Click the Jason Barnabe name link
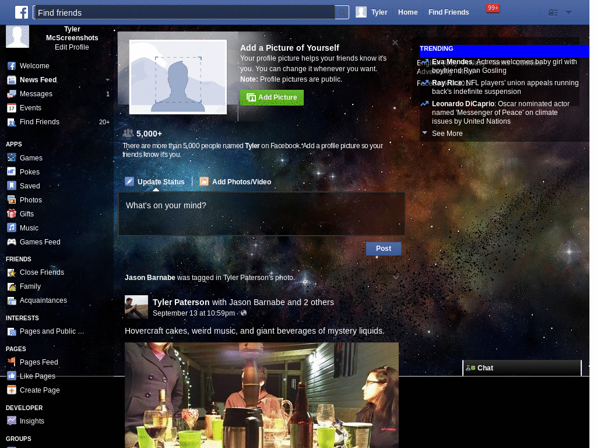597x448 pixels. [150, 278]
